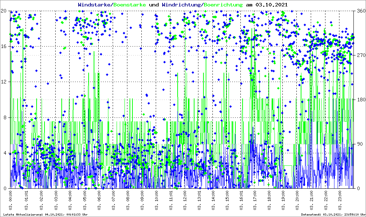The image size is (366, 217).
Task: Click the right axis value 360
Action: point(361,11)
